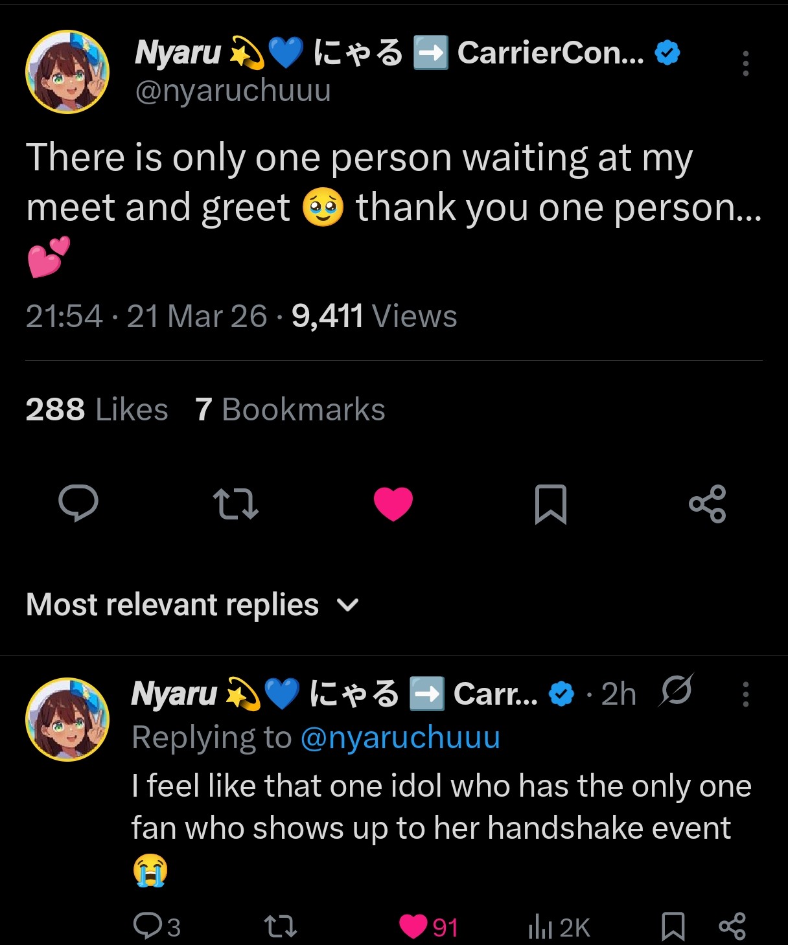The image size is (788, 945).
Task: Open the reply tweet's three-dot menu
Action: pos(746,694)
